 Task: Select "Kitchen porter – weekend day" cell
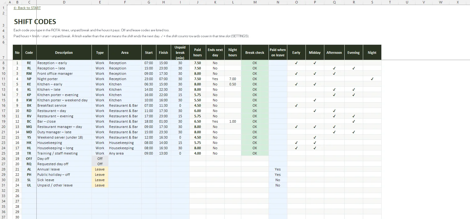click(64, 100)
